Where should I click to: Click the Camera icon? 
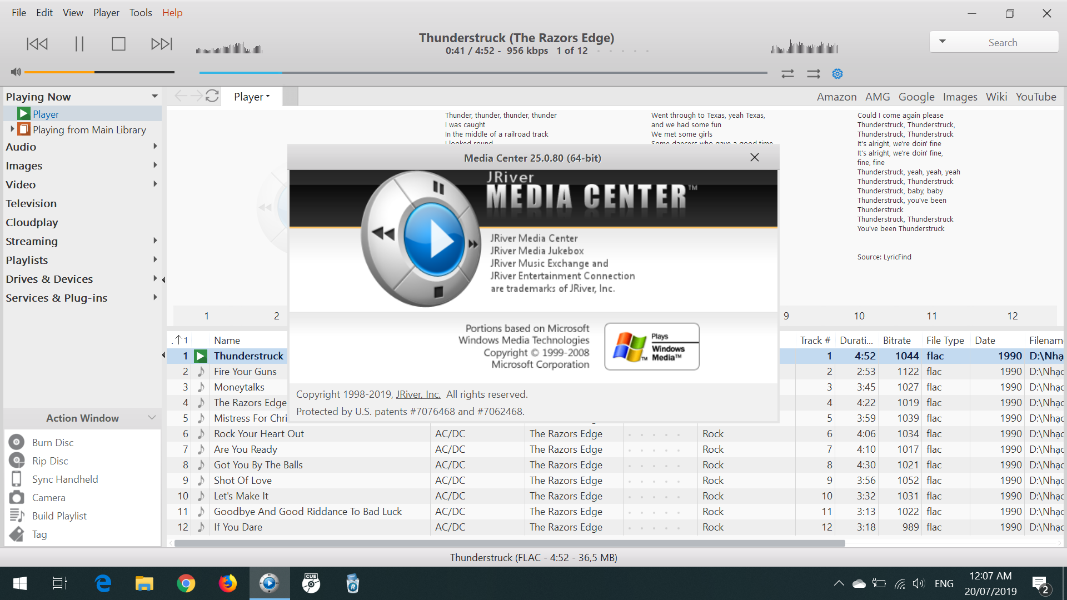click(x=17, y=497)
